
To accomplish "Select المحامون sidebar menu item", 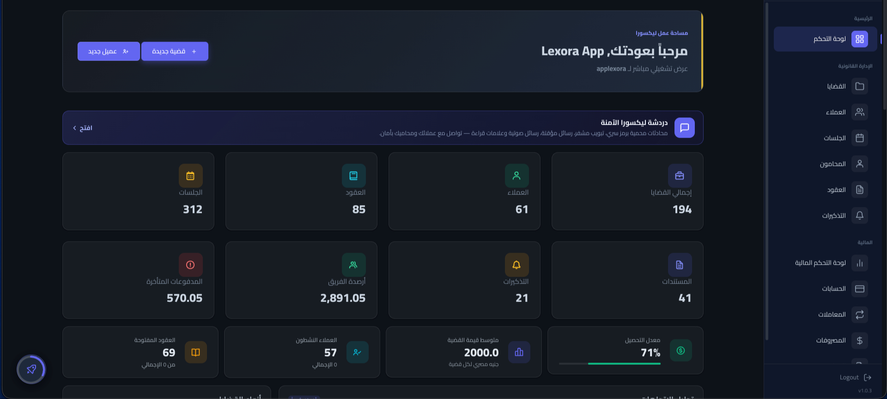I will pyautogui.click(x=825, y=164).
